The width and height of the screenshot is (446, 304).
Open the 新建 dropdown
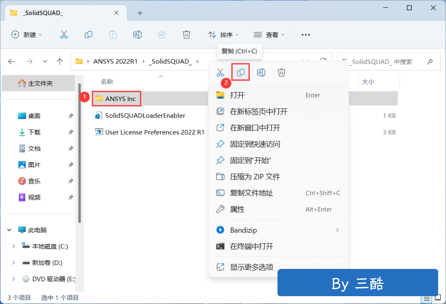[x=27, y=35]
